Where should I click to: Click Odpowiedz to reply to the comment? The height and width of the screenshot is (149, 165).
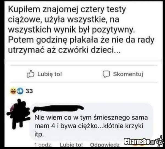click(105, 145)
